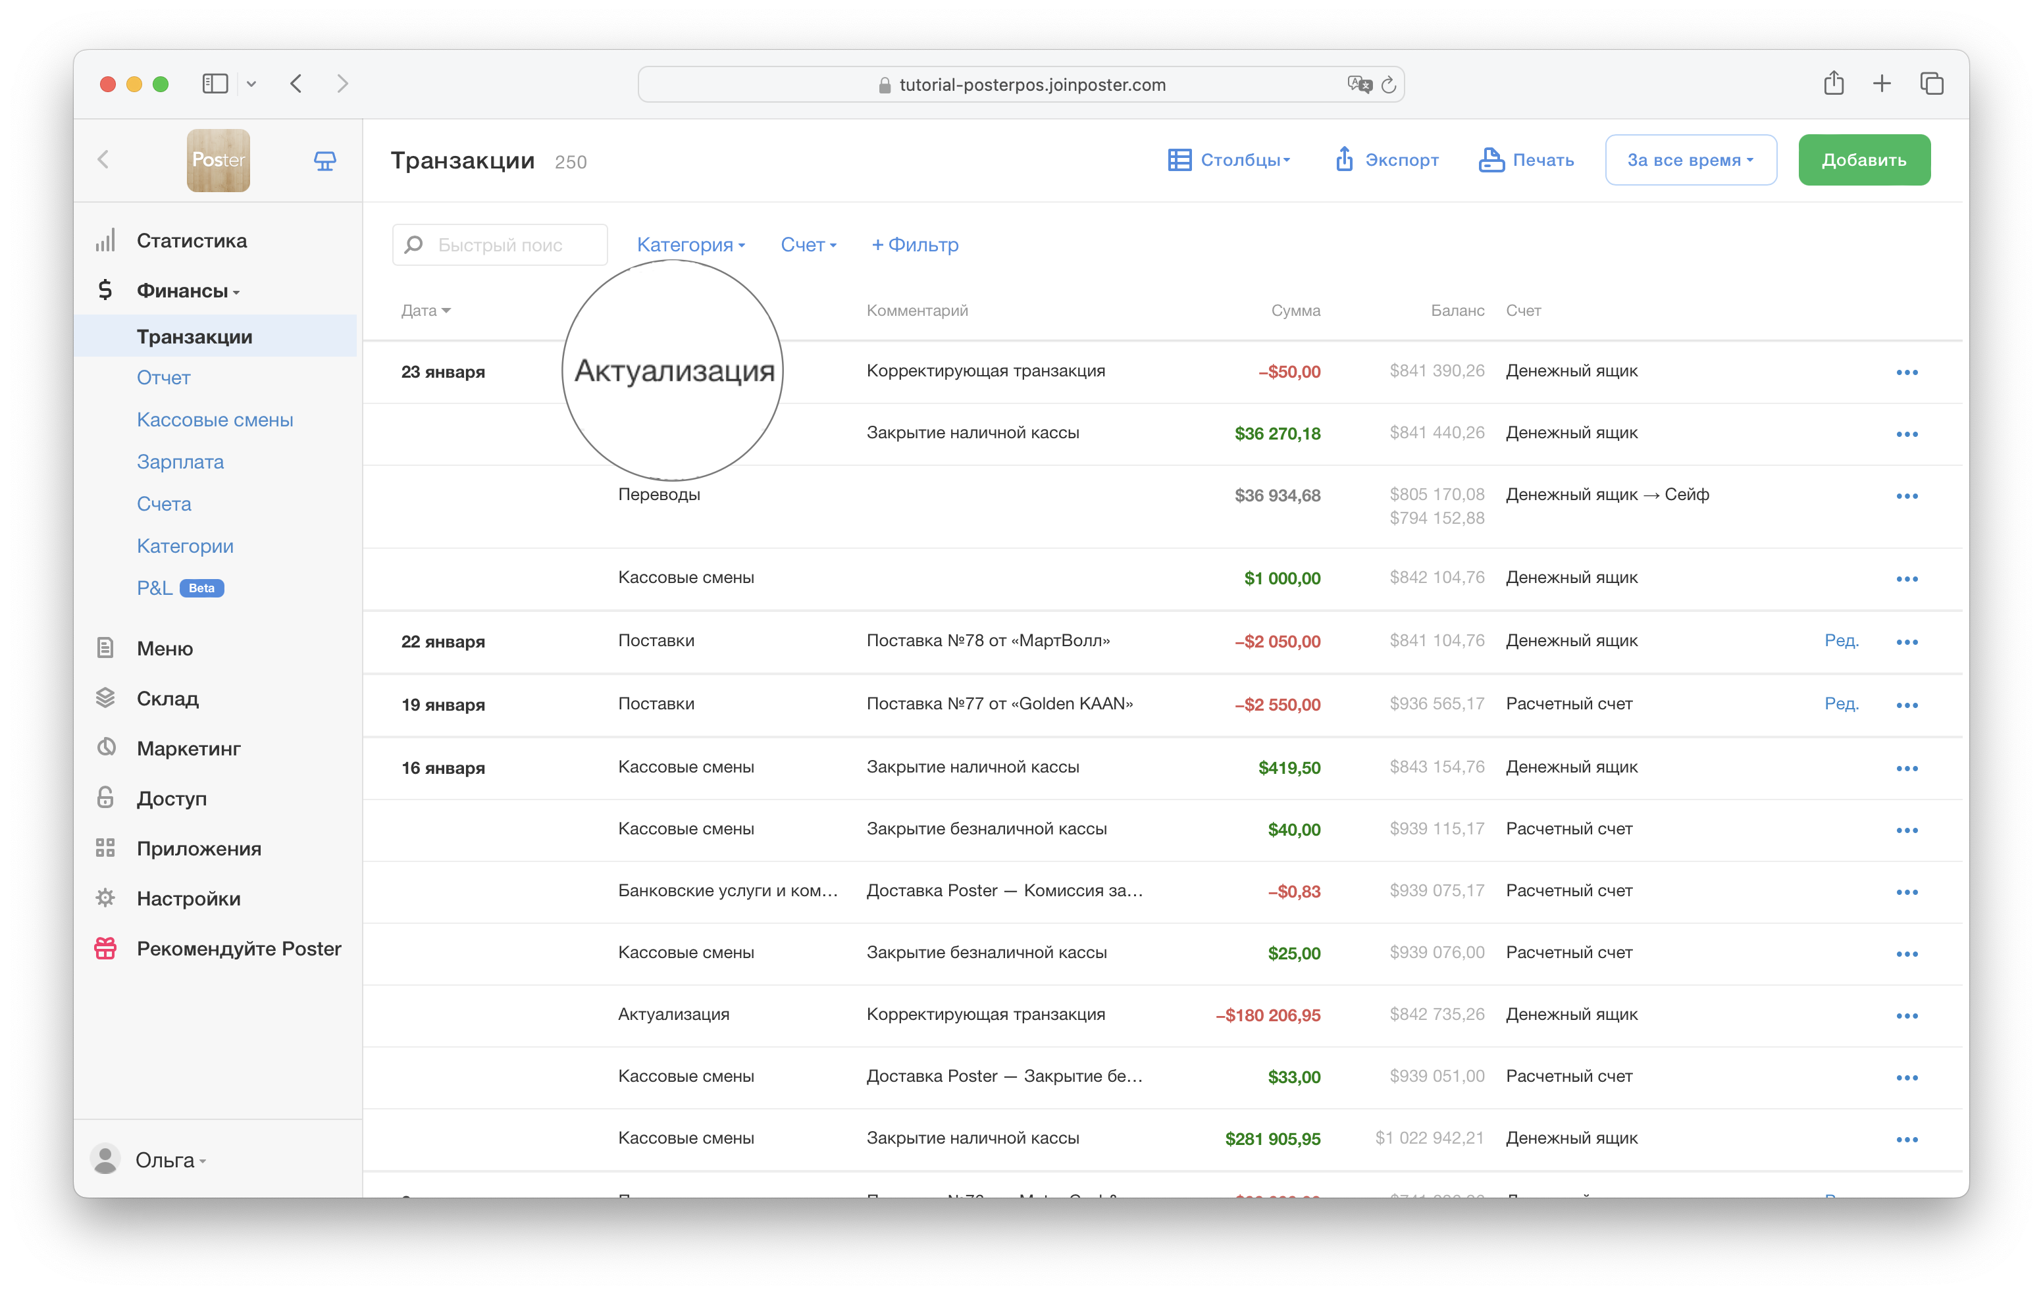
Task: Open the Кассовые смены submenu item
Action: tap(215, 420)
